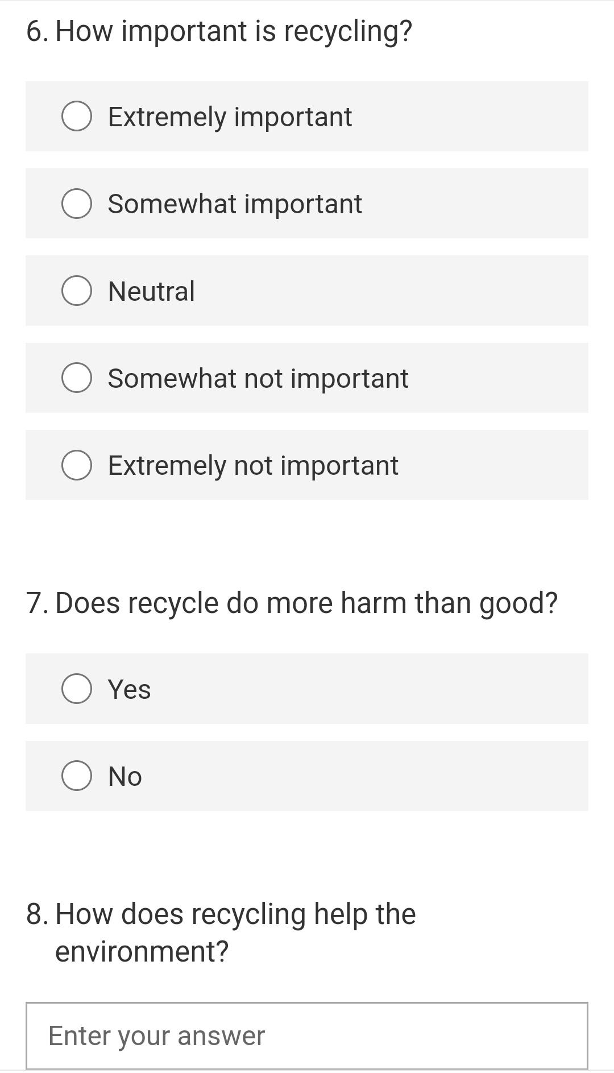Screen dimensions: 614x1073
Task: Answer No to question 7
Action: [x=77, y=776]
